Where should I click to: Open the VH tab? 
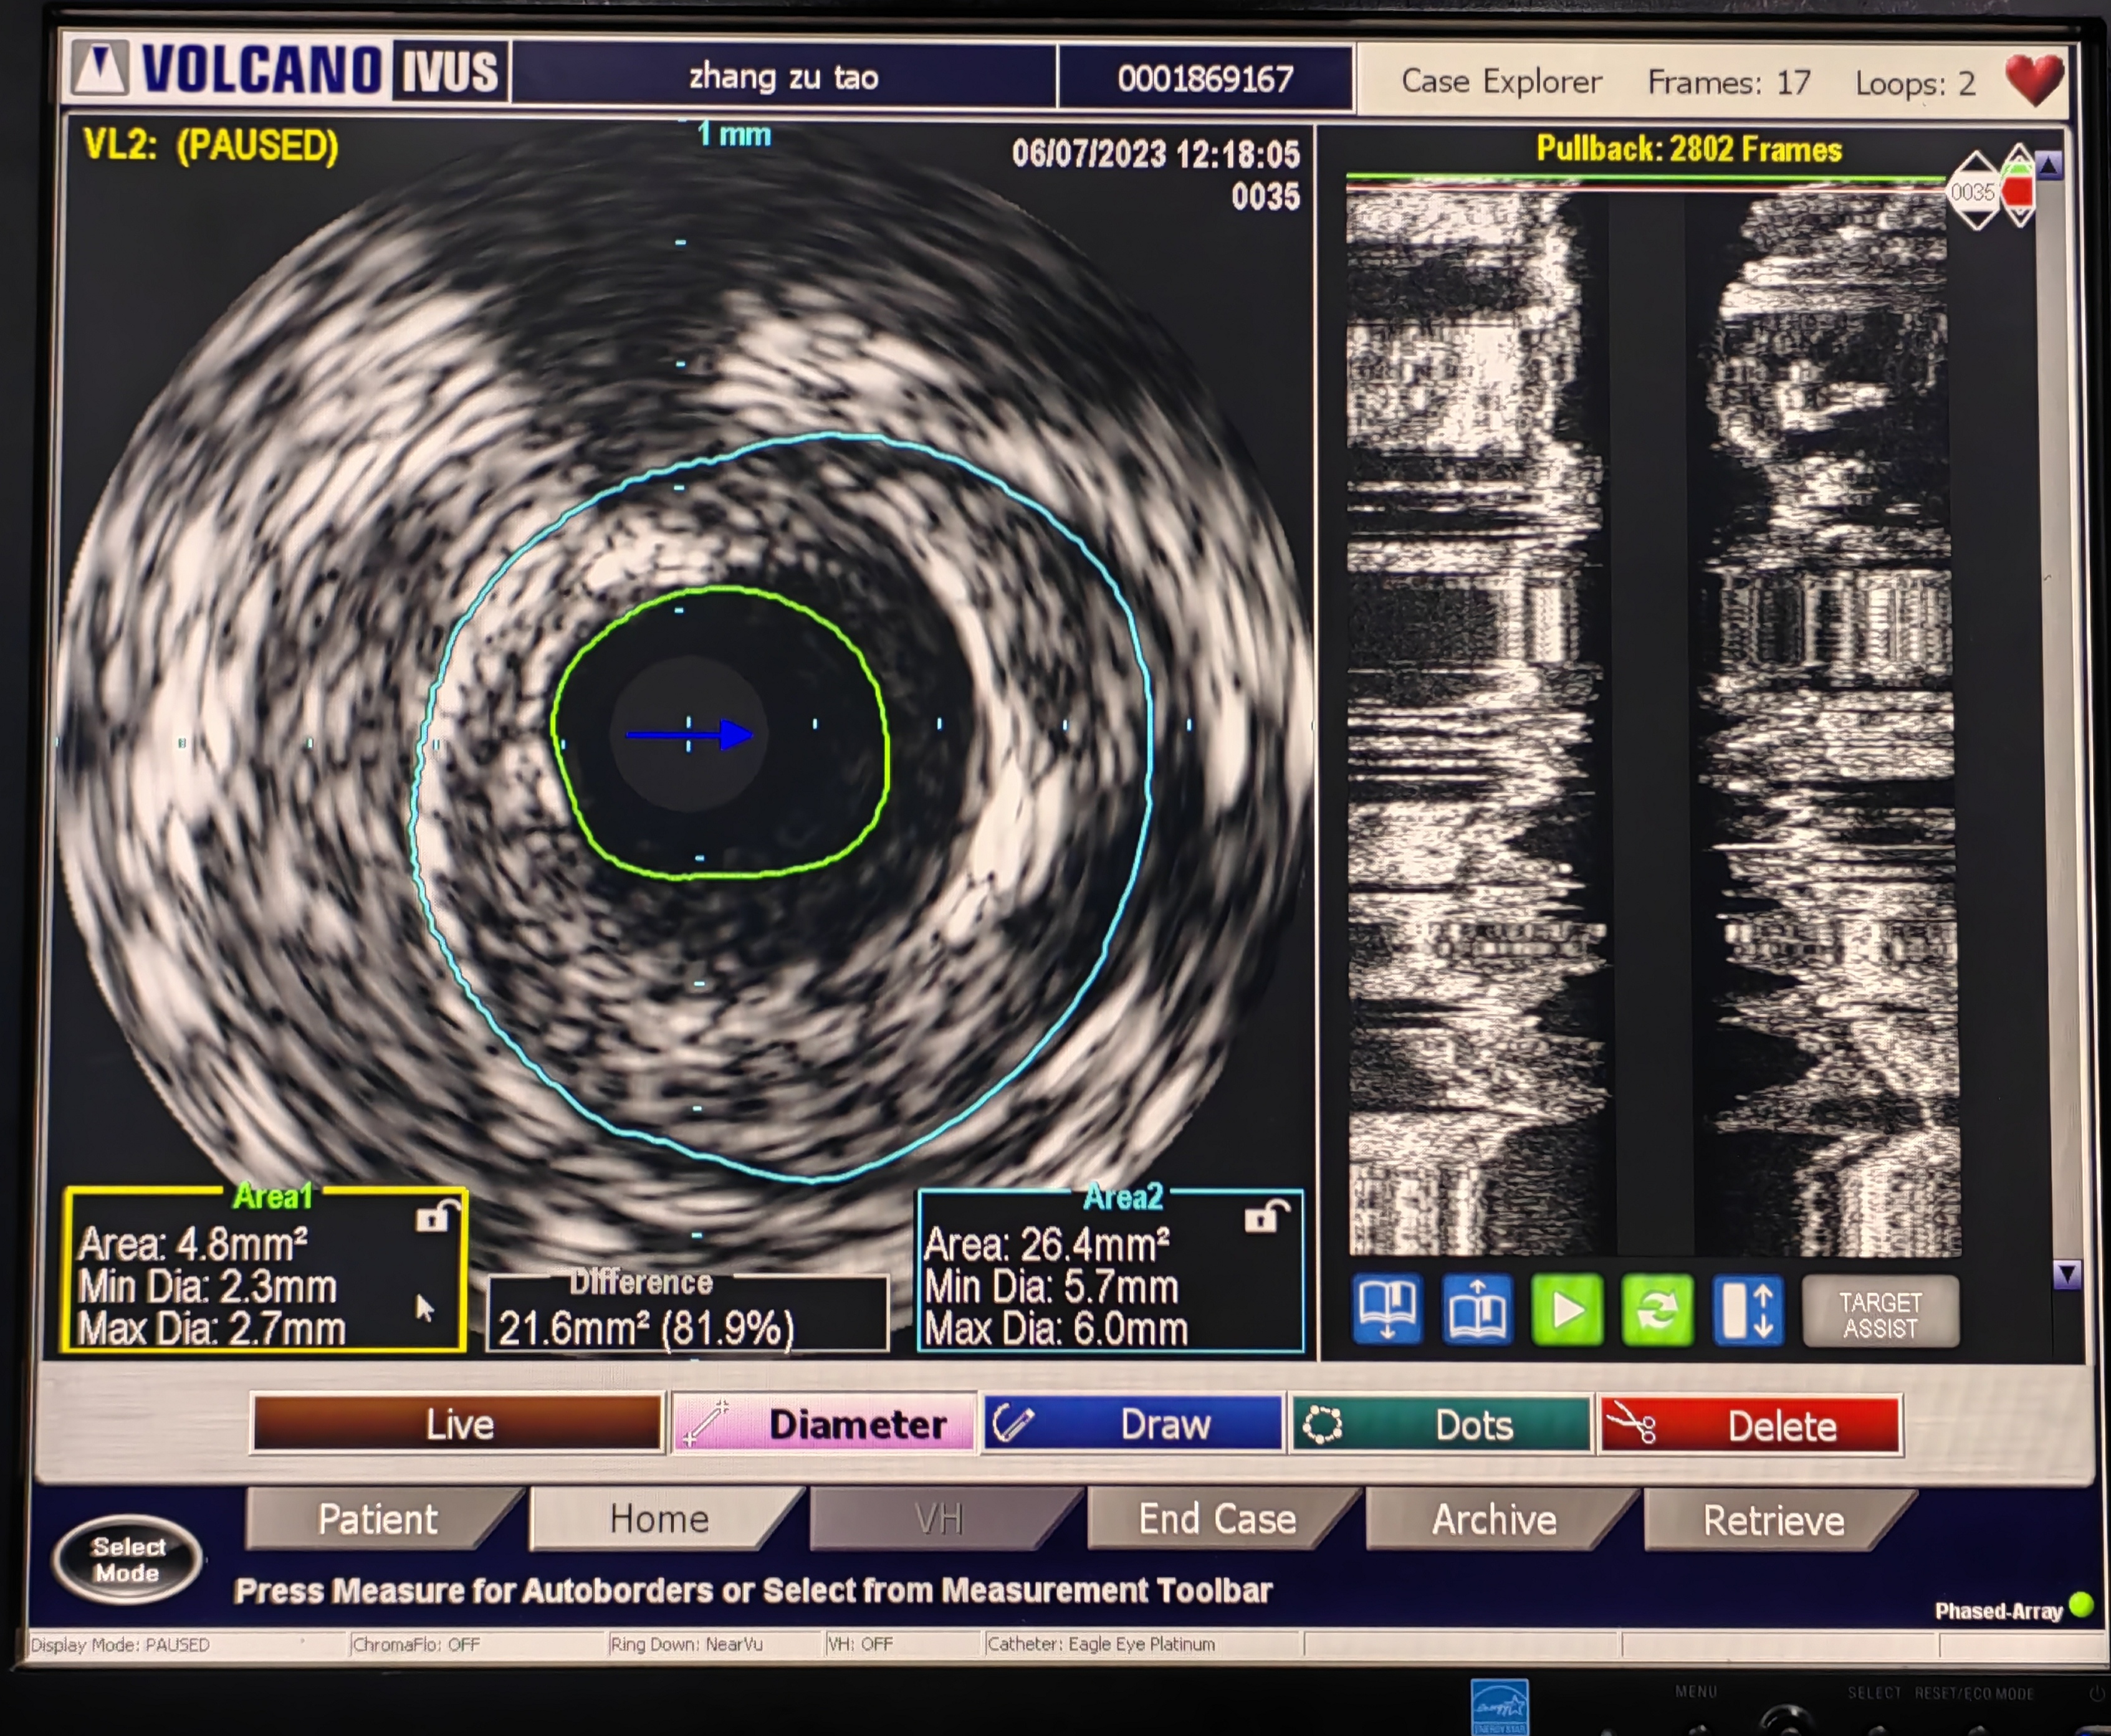tap(940, 1519)
